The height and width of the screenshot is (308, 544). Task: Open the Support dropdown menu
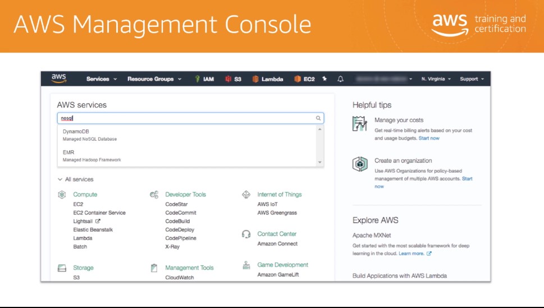[472, 79]
